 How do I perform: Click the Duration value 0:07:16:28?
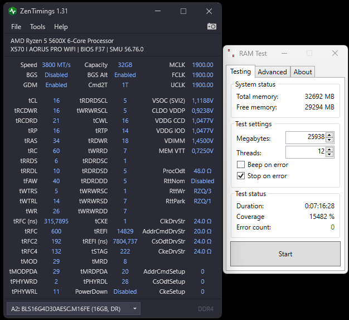pyautogui.click(x=319, y=206)
